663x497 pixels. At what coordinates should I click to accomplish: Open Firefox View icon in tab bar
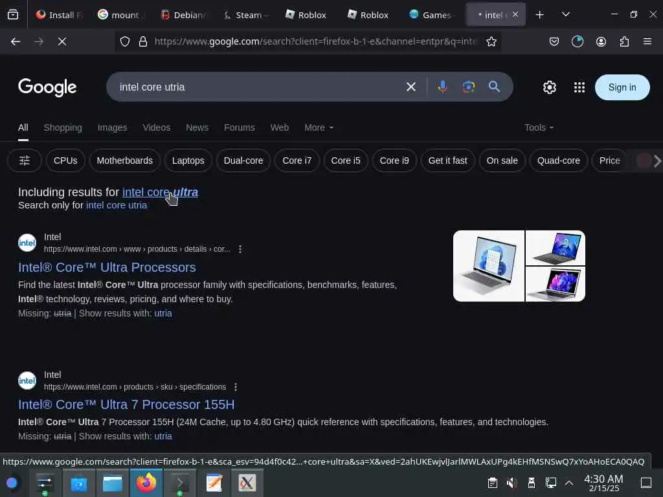(13, 15)
